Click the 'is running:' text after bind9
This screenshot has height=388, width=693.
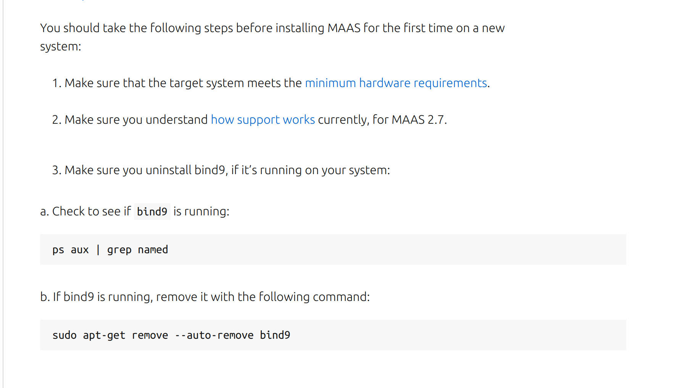pos(201,211)
